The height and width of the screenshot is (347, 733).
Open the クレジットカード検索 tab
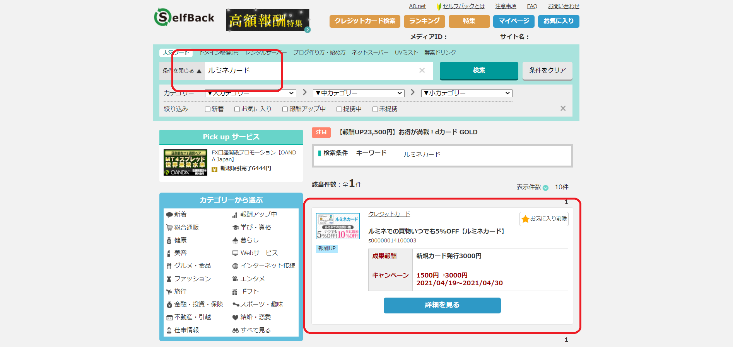pos(365,21)
